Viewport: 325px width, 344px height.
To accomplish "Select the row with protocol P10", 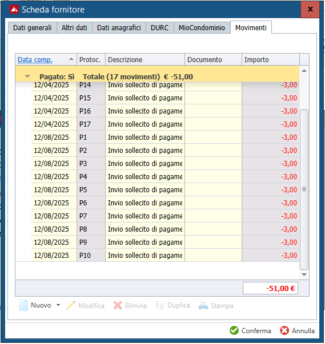I will coord(165,256).
